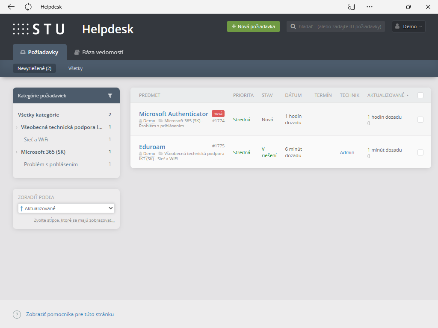Click the filter funnel icon in categories panel
This screenshot has width=438, height=328.
tap(110, 96)
